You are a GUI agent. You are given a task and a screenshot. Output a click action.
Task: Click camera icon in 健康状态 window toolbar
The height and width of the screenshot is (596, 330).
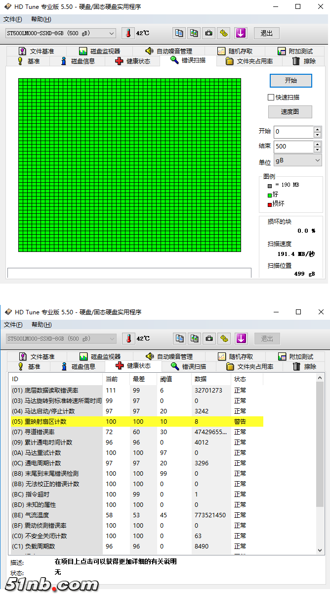pyautogui.click(x=209, y=339)
